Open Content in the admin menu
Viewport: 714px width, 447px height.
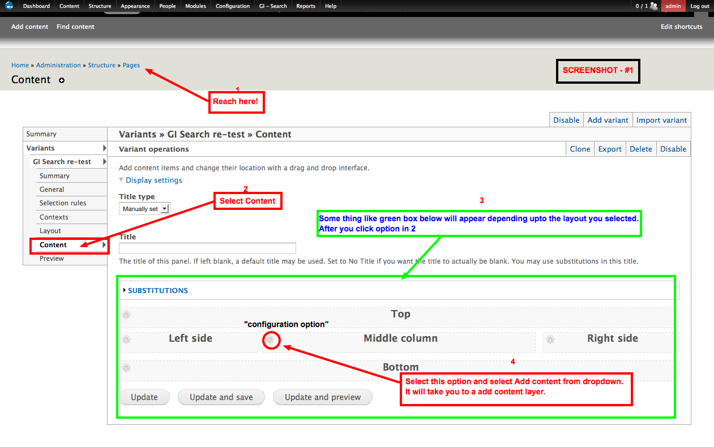click(x=69, y=6)
